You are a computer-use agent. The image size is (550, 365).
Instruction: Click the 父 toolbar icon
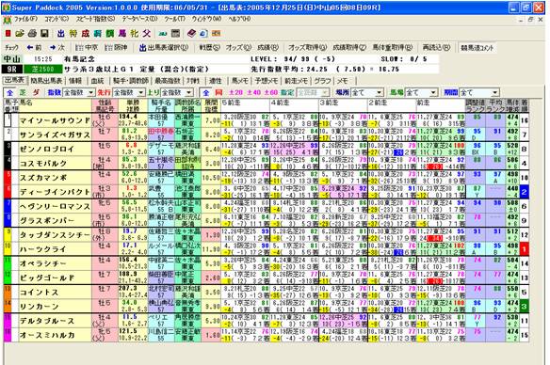click(147, 33)
